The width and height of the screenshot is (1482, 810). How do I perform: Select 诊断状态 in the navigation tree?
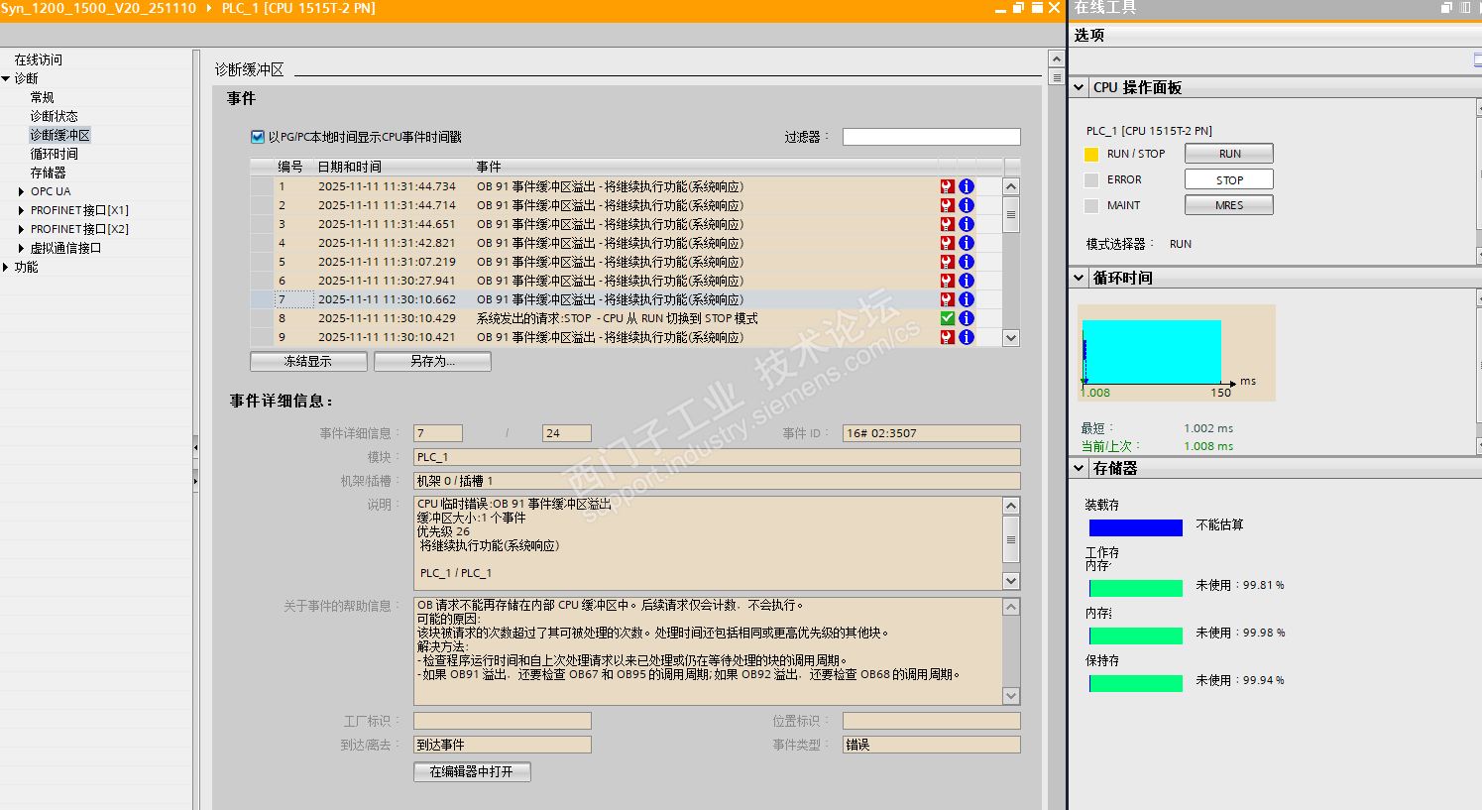[x=54, y=116]
